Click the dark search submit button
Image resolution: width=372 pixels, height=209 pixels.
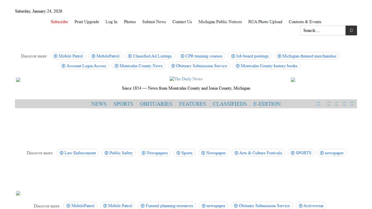tap(351, 30)
